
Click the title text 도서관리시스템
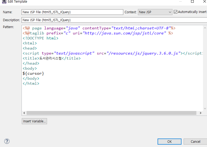pos(50,58)
